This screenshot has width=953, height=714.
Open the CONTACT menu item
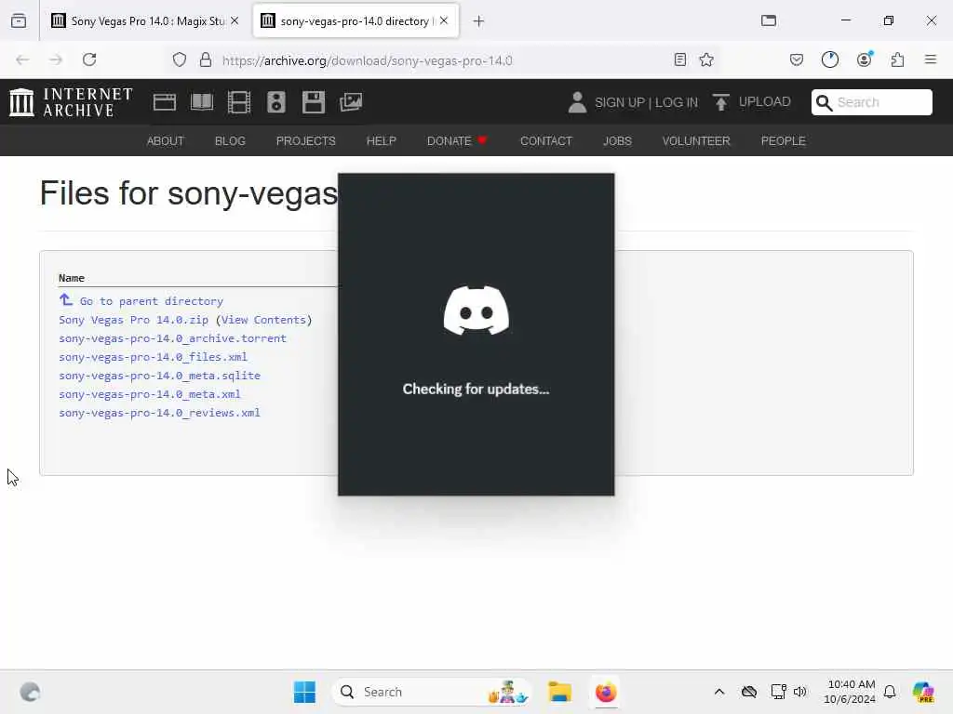546,141
